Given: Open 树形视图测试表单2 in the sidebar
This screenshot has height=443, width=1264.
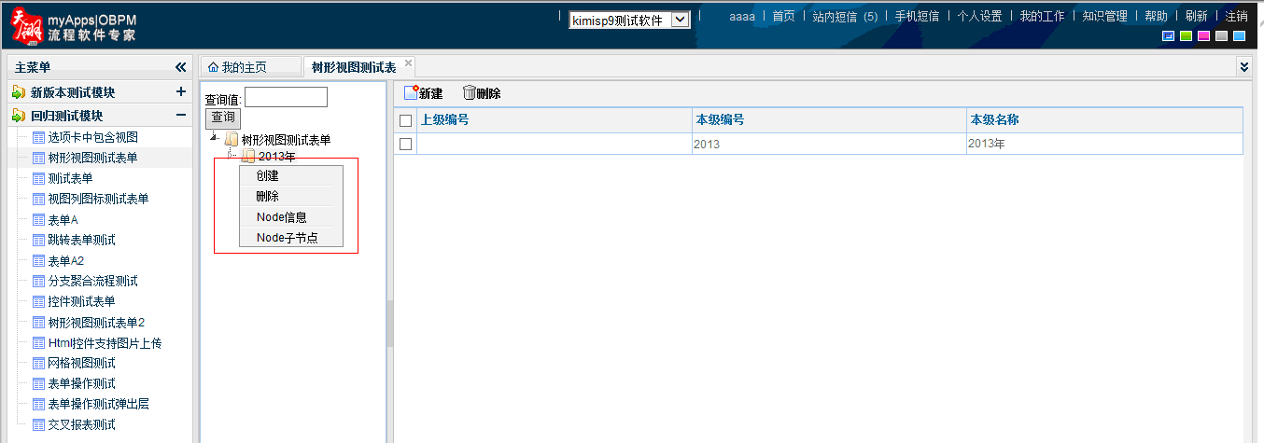Looking at the screenshot, I should (96, 322).
